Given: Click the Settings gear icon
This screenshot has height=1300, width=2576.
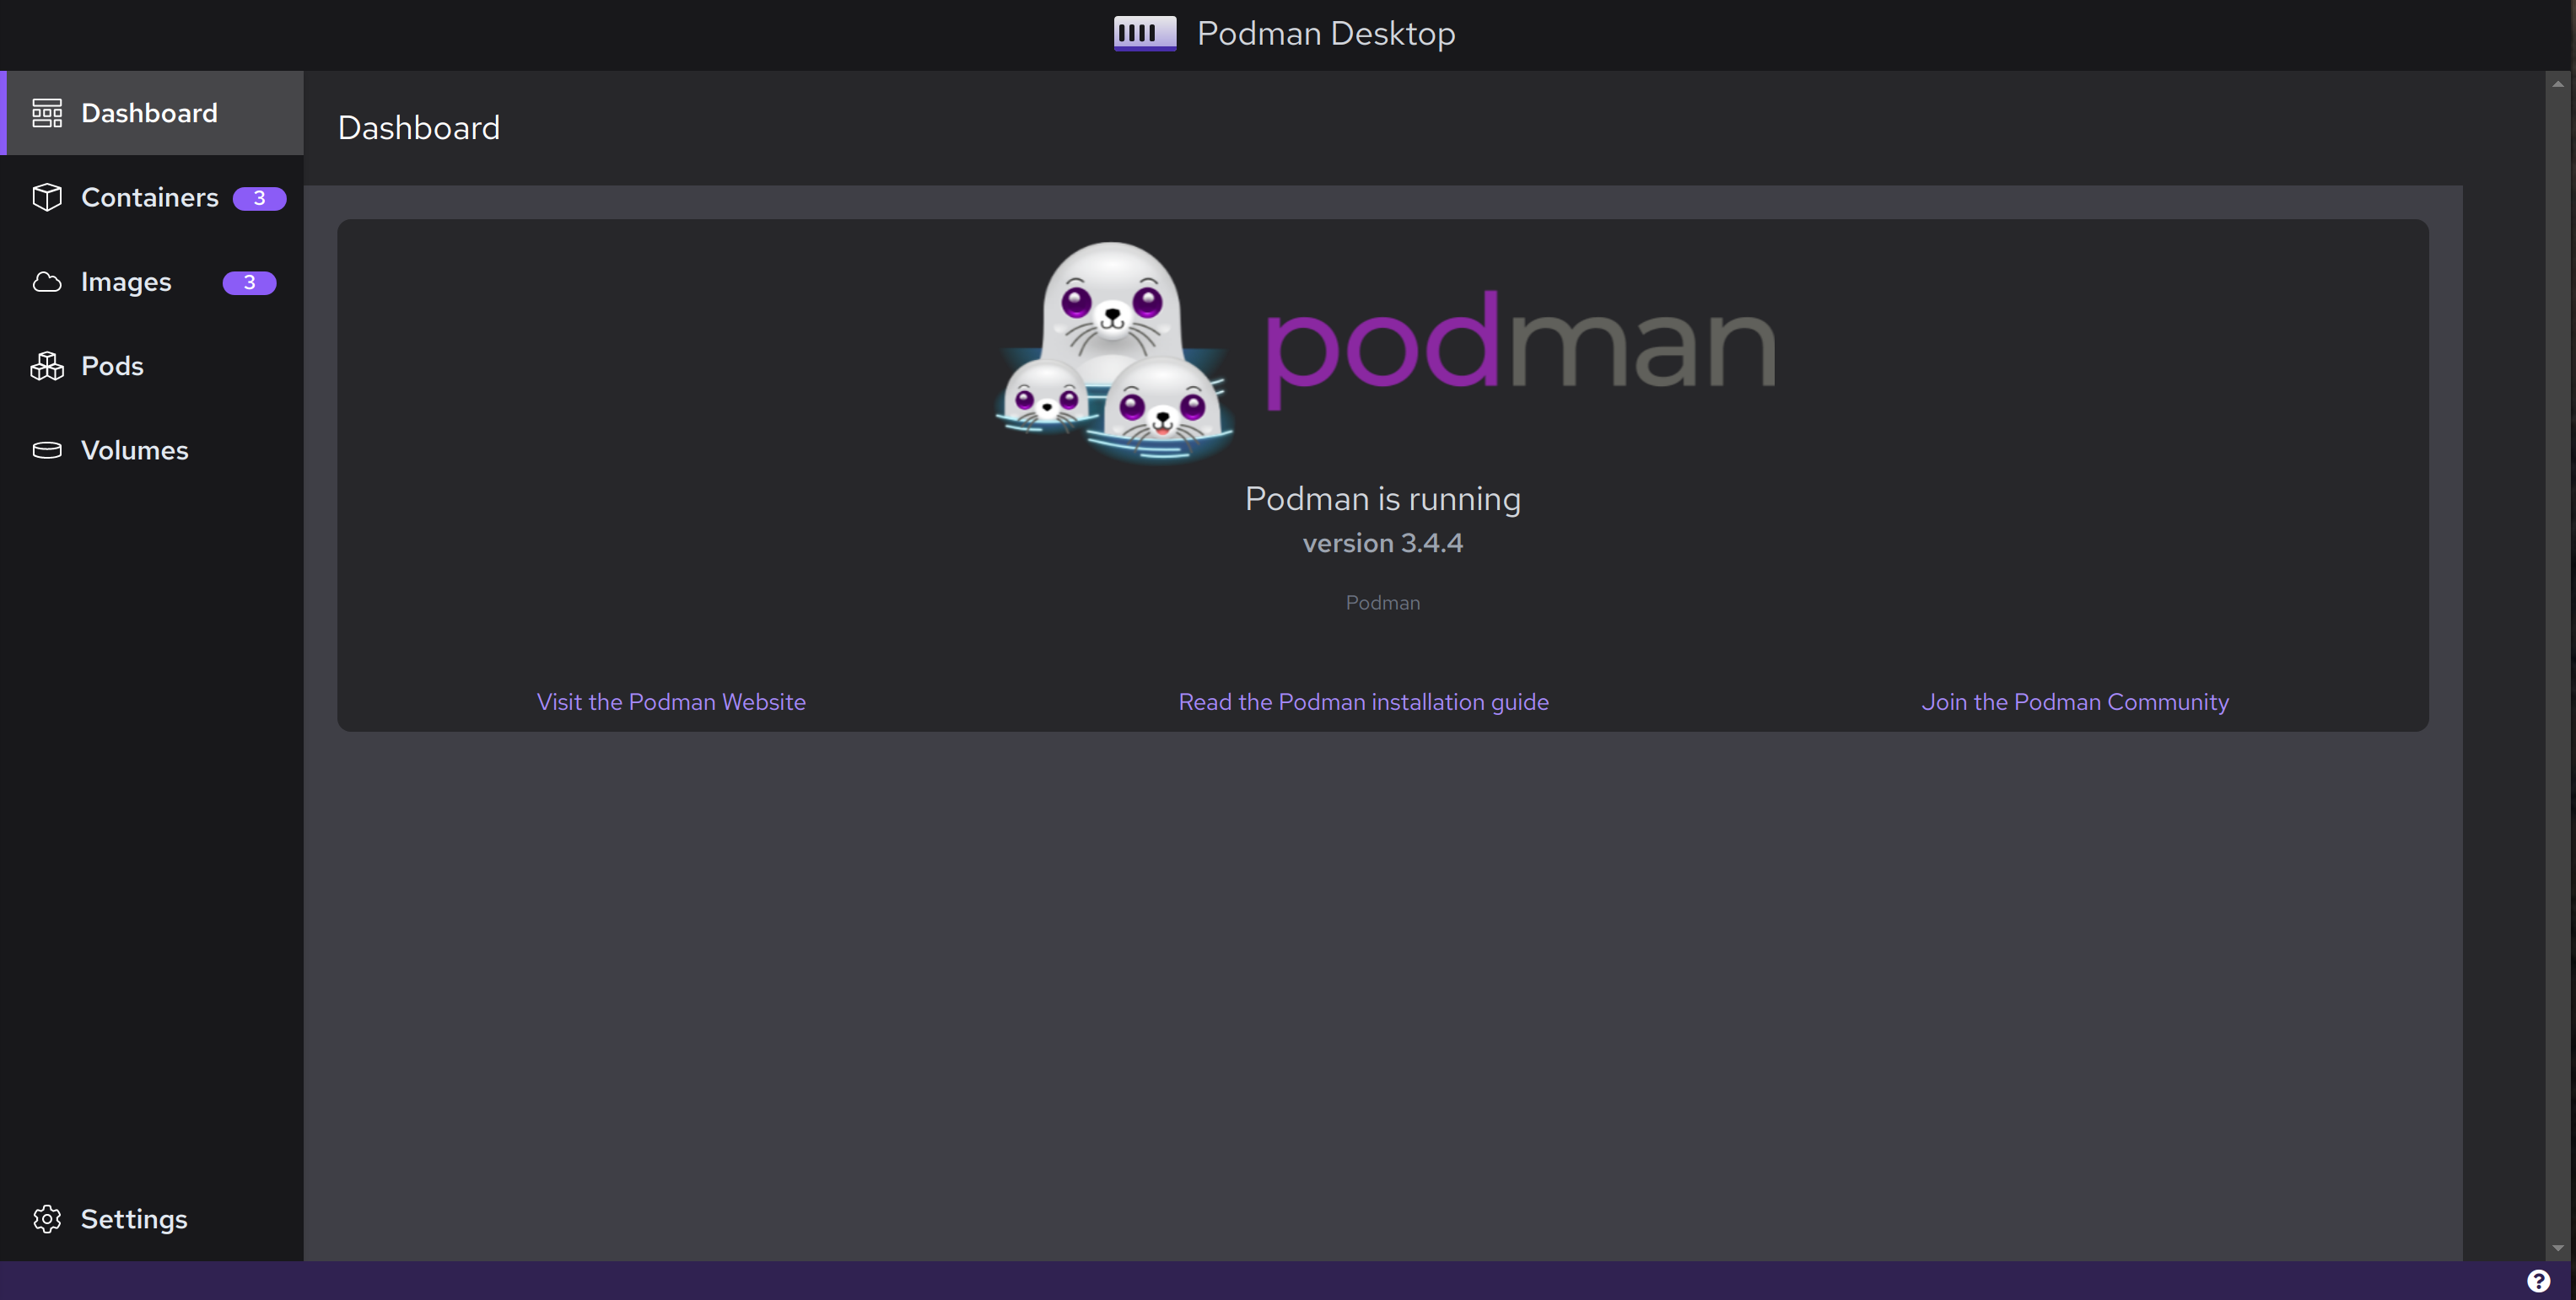Looking at the screenshot, I should [x=47, y=1219].
